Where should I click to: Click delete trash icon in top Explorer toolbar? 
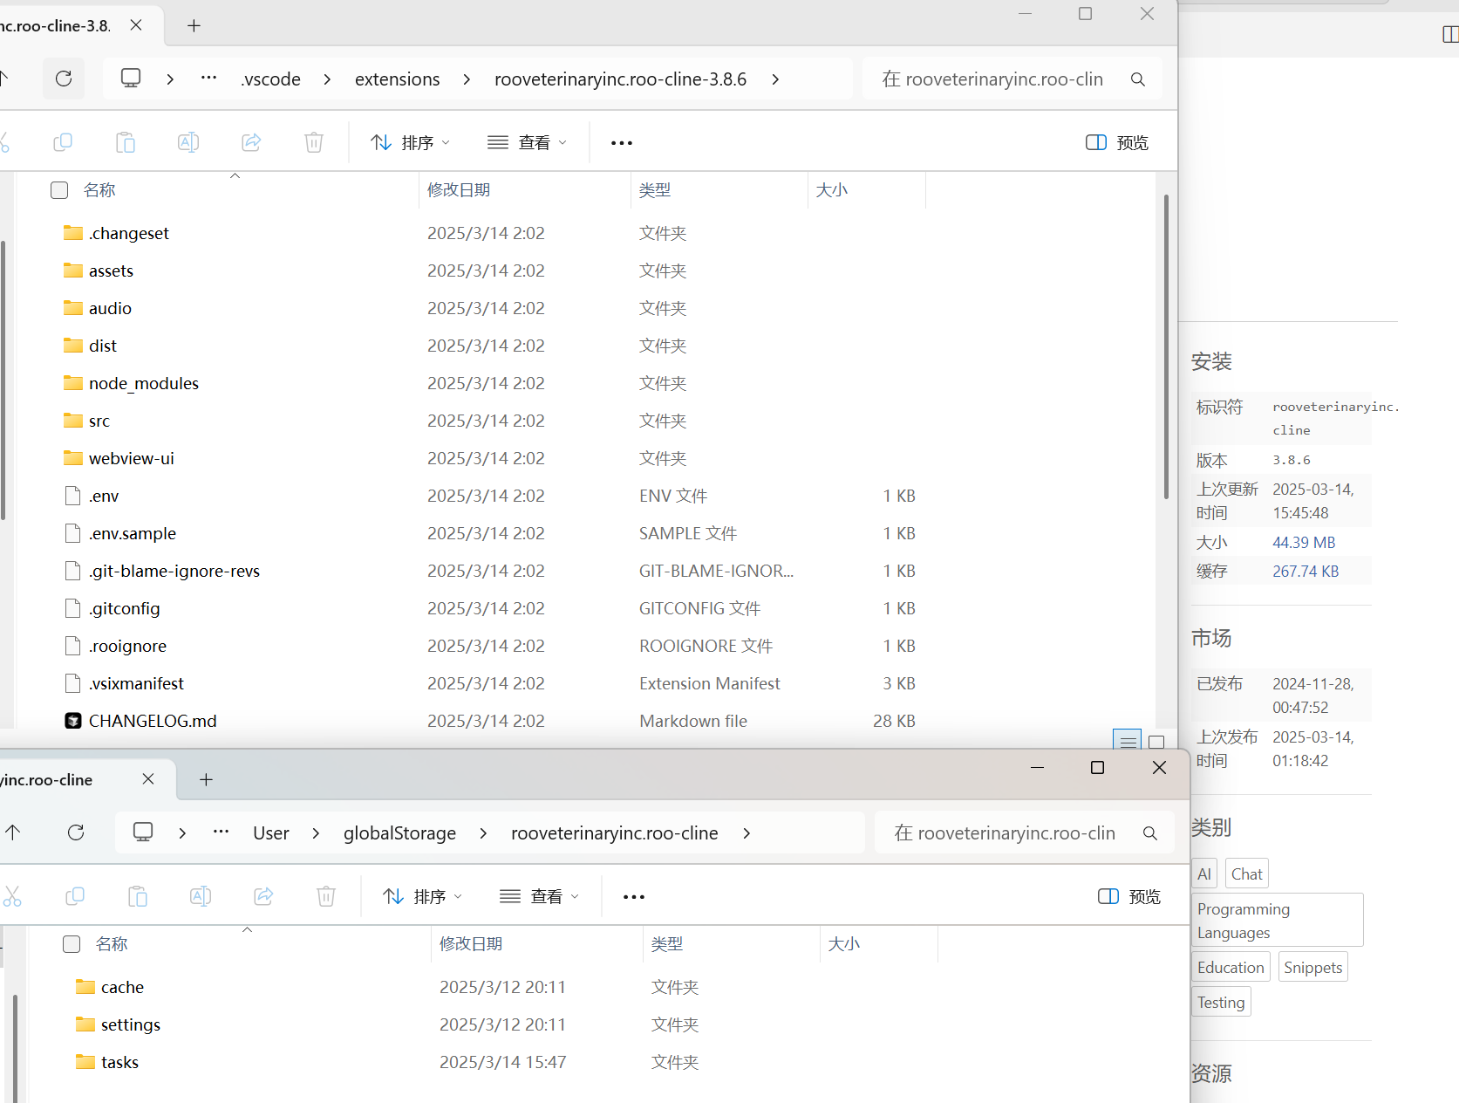314,142
